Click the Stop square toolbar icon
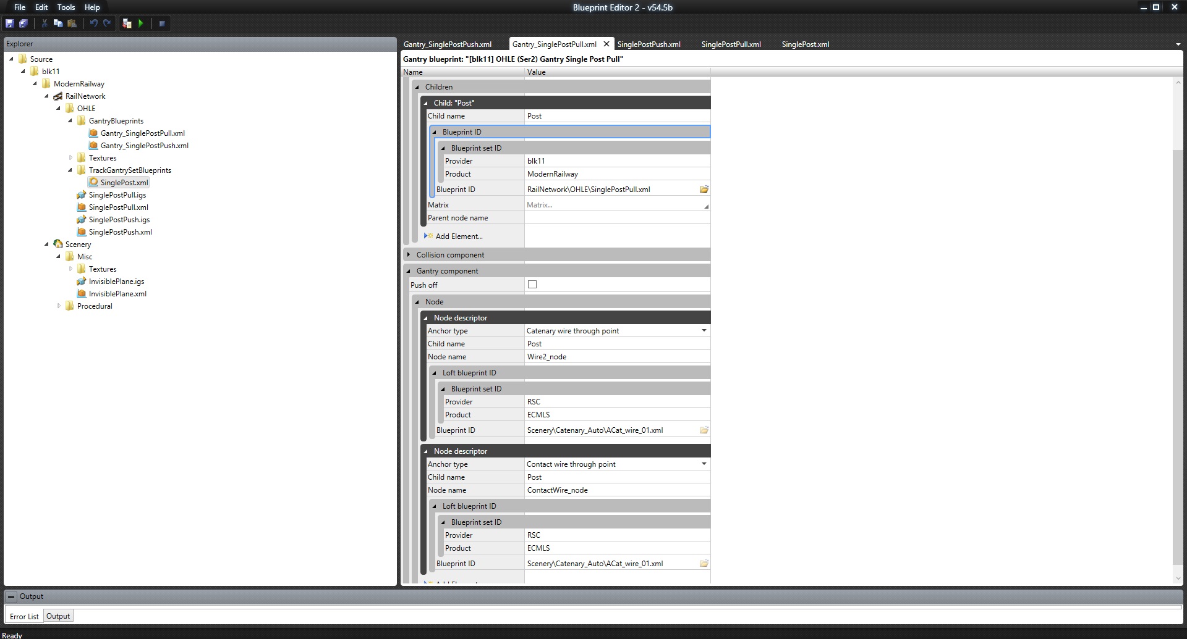Image resolution: width=1187 pixels, height=639 pixels. click(x=162, y=23)
